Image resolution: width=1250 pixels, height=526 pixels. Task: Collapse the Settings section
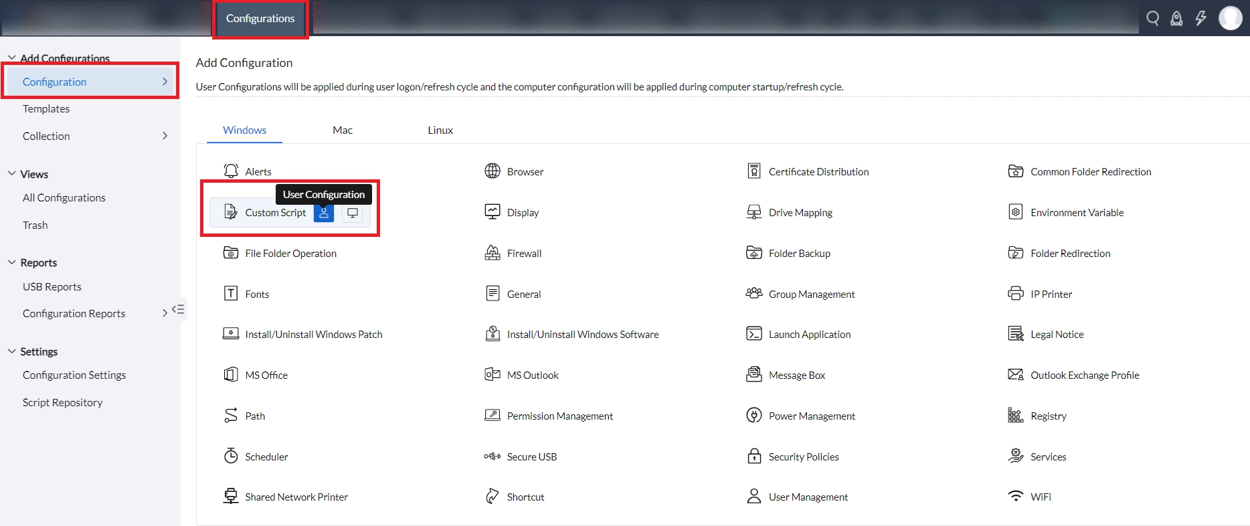point(11,351)
